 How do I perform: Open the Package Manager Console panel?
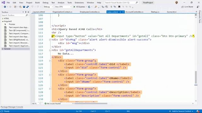(x=12, y=107)
